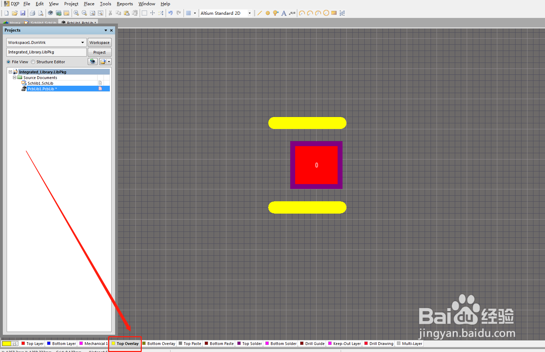
Task: Save the current PCB library
Action: click(x=23, y=13)
